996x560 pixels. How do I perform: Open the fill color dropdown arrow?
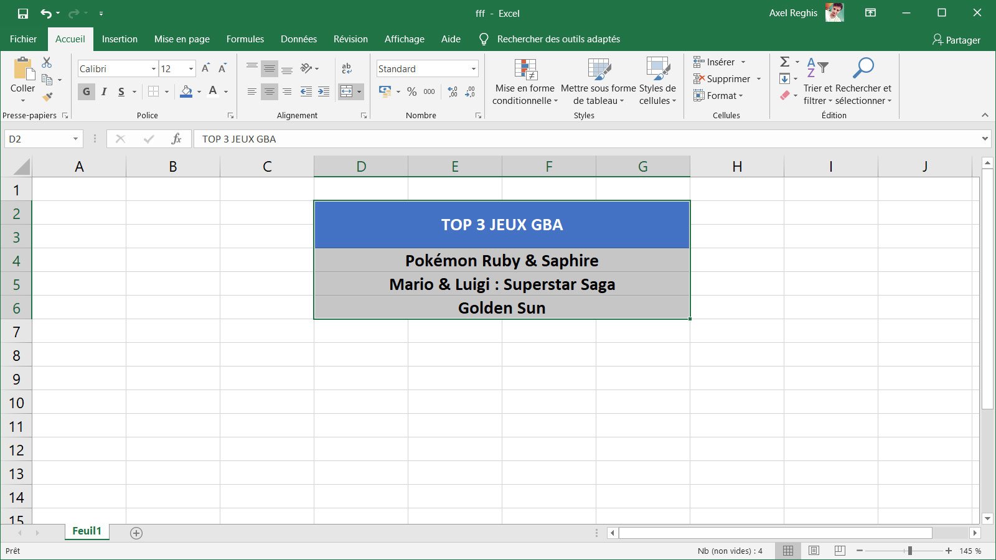(198, 91)
